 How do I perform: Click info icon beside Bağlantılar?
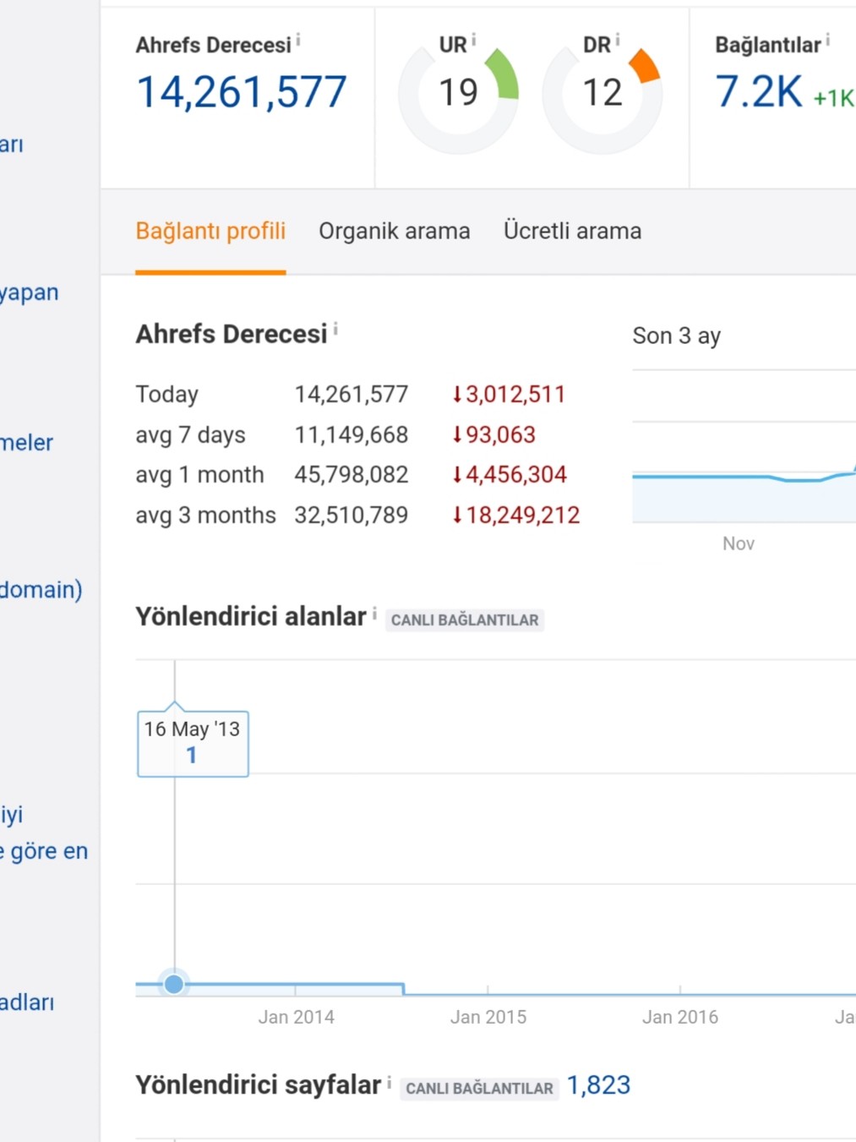pyautogui.click(x=828, y=40)
